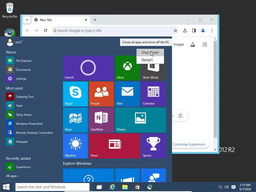This screenshot has height=192, width=256.
Task: Open the News tile
Action: coord(114,146)
